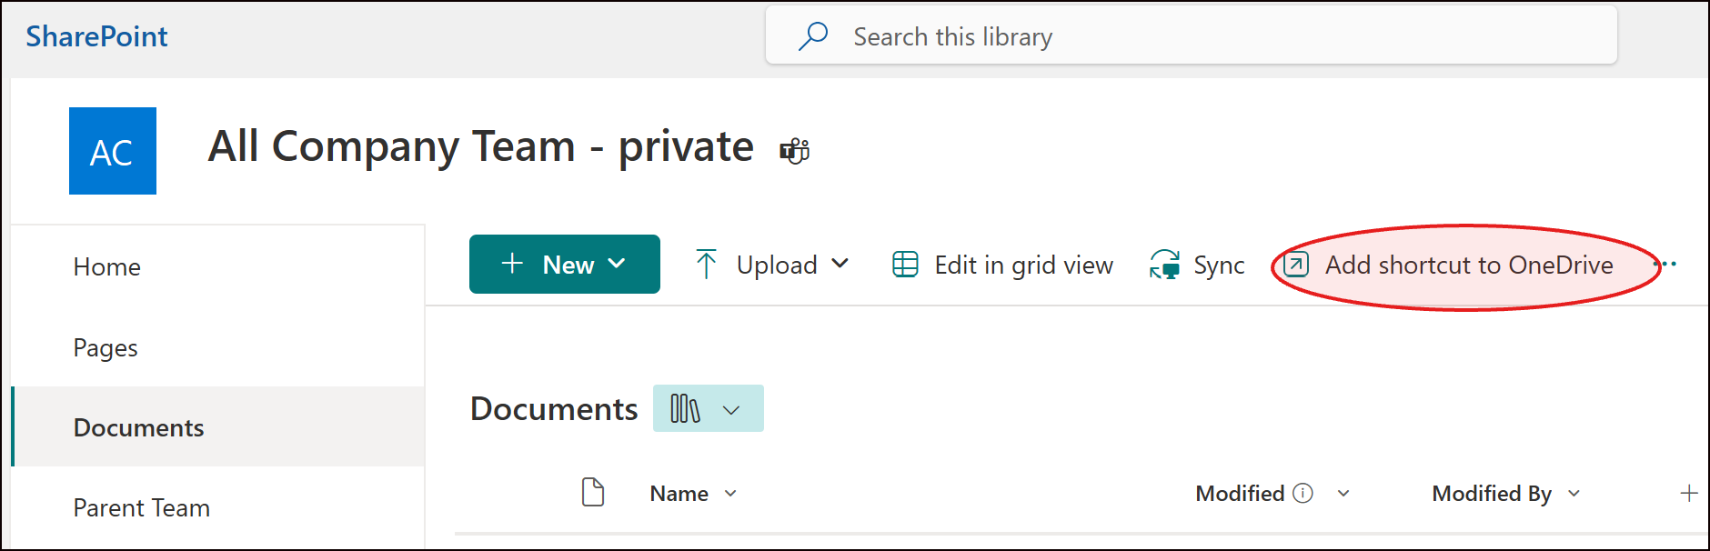Expand the Upload chevron
Viewport: 1710px width, 551px height.
840,264
